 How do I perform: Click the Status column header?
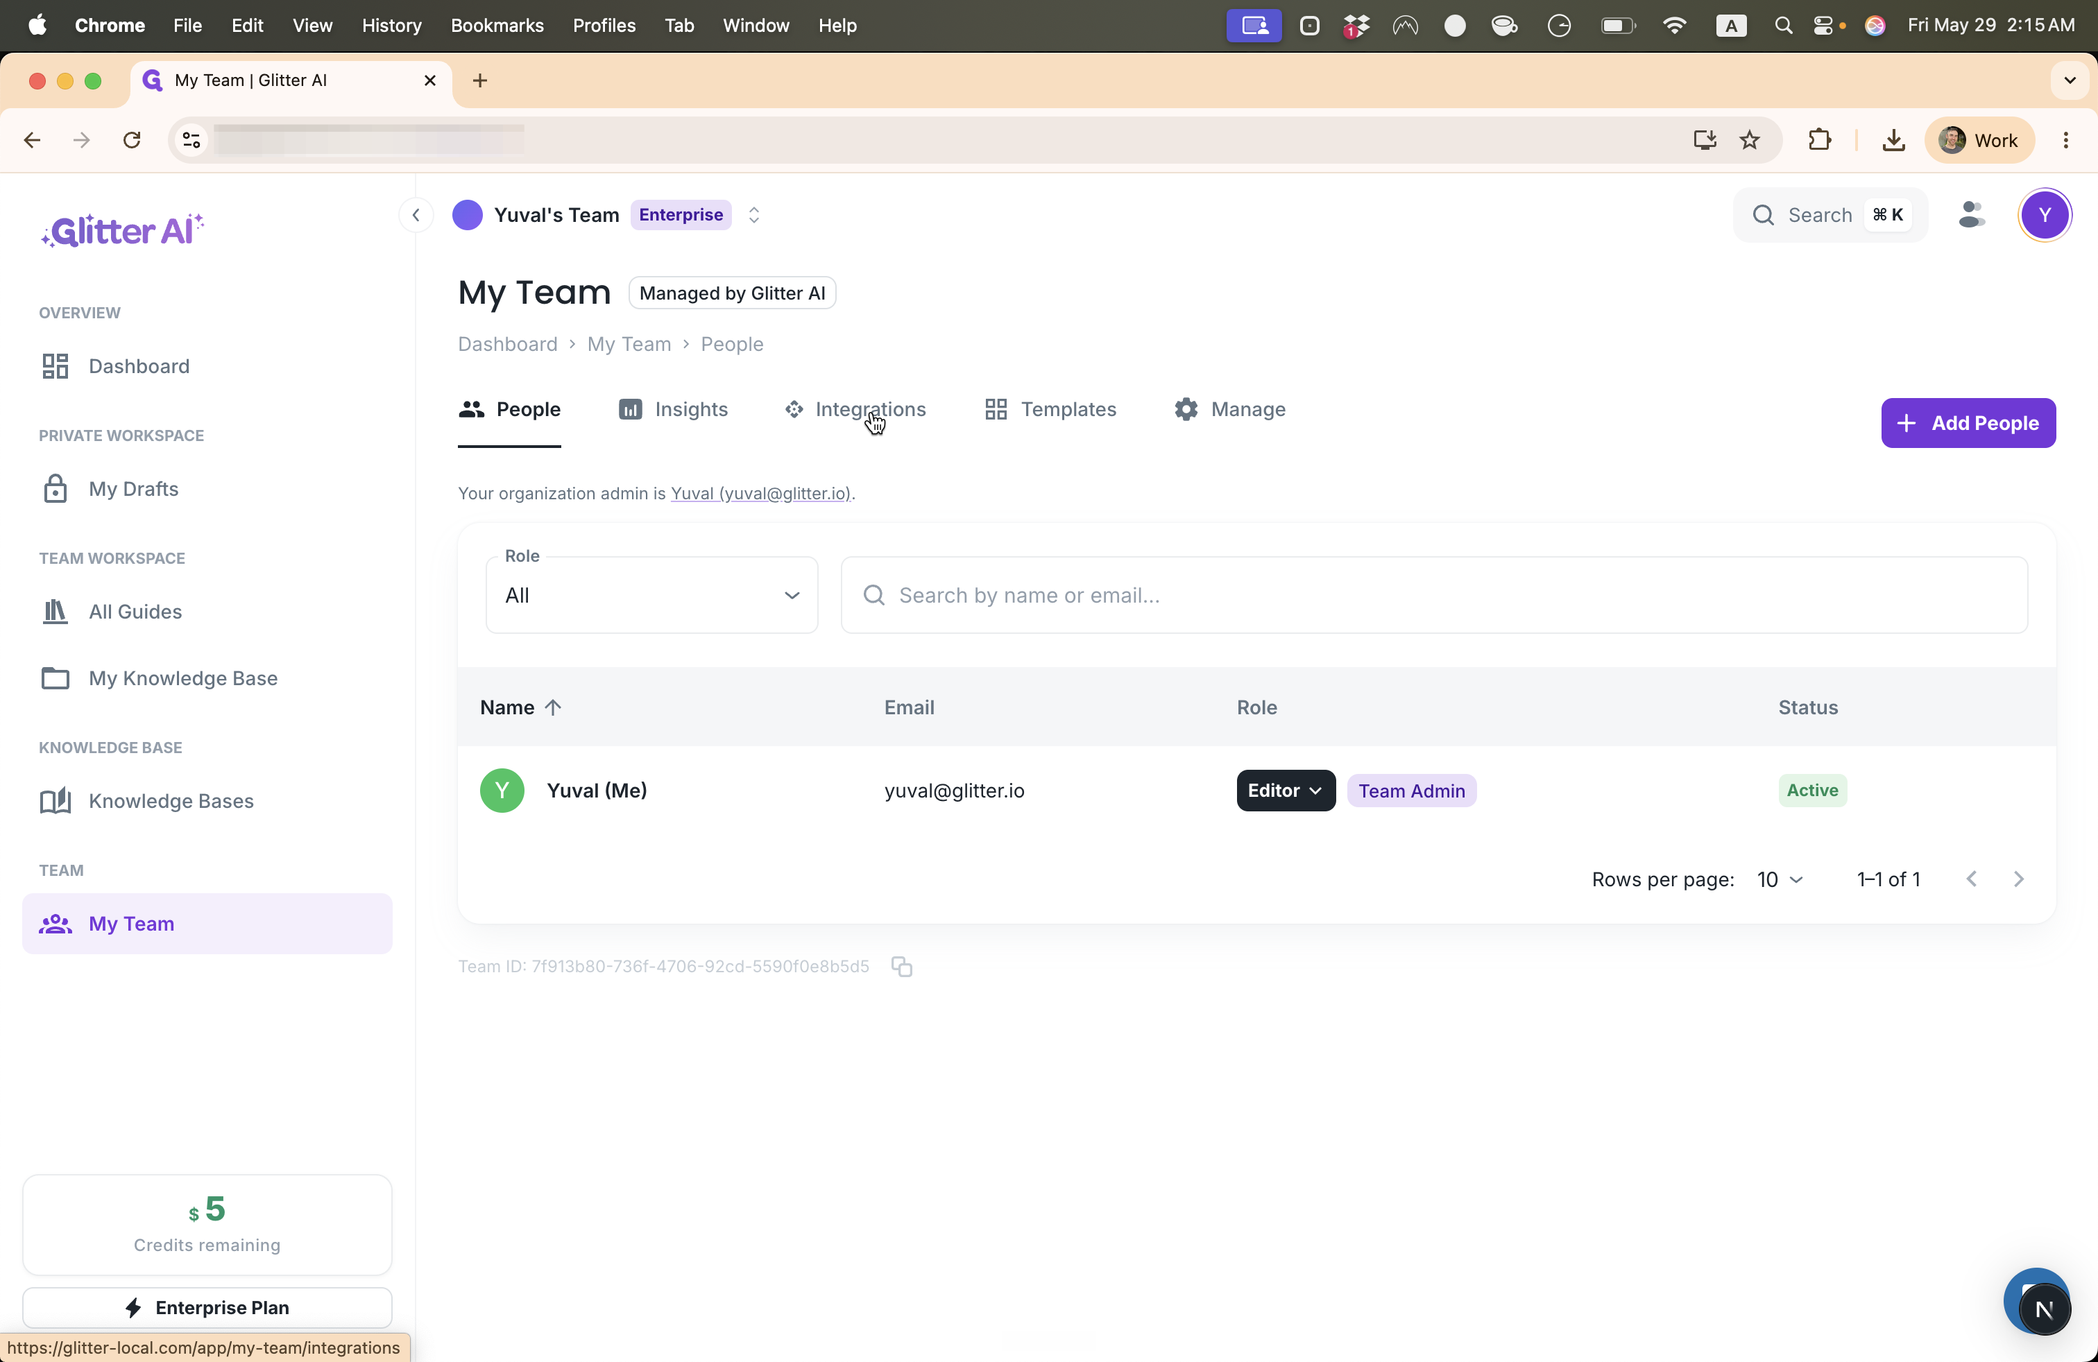[x=1808, y=707]
